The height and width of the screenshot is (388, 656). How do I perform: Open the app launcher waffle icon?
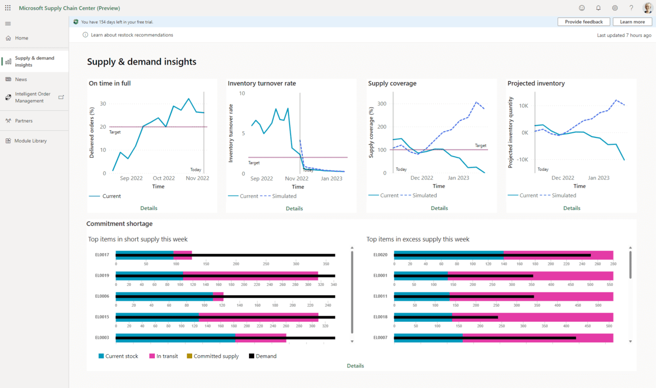[7, 7]
